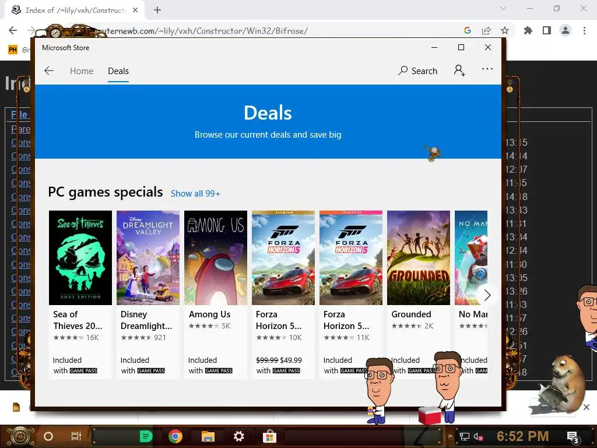Open Task View on taskbar
Image resolution: width=597 pixels, height=448 pixels.
[76, 436]
